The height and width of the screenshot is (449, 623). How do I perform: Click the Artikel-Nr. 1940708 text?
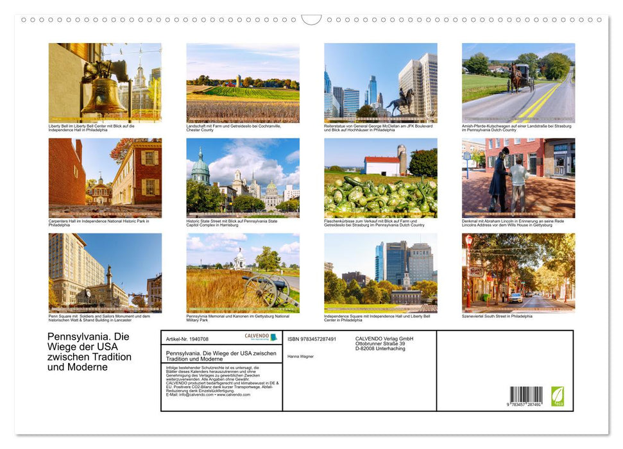coord(187,339)
